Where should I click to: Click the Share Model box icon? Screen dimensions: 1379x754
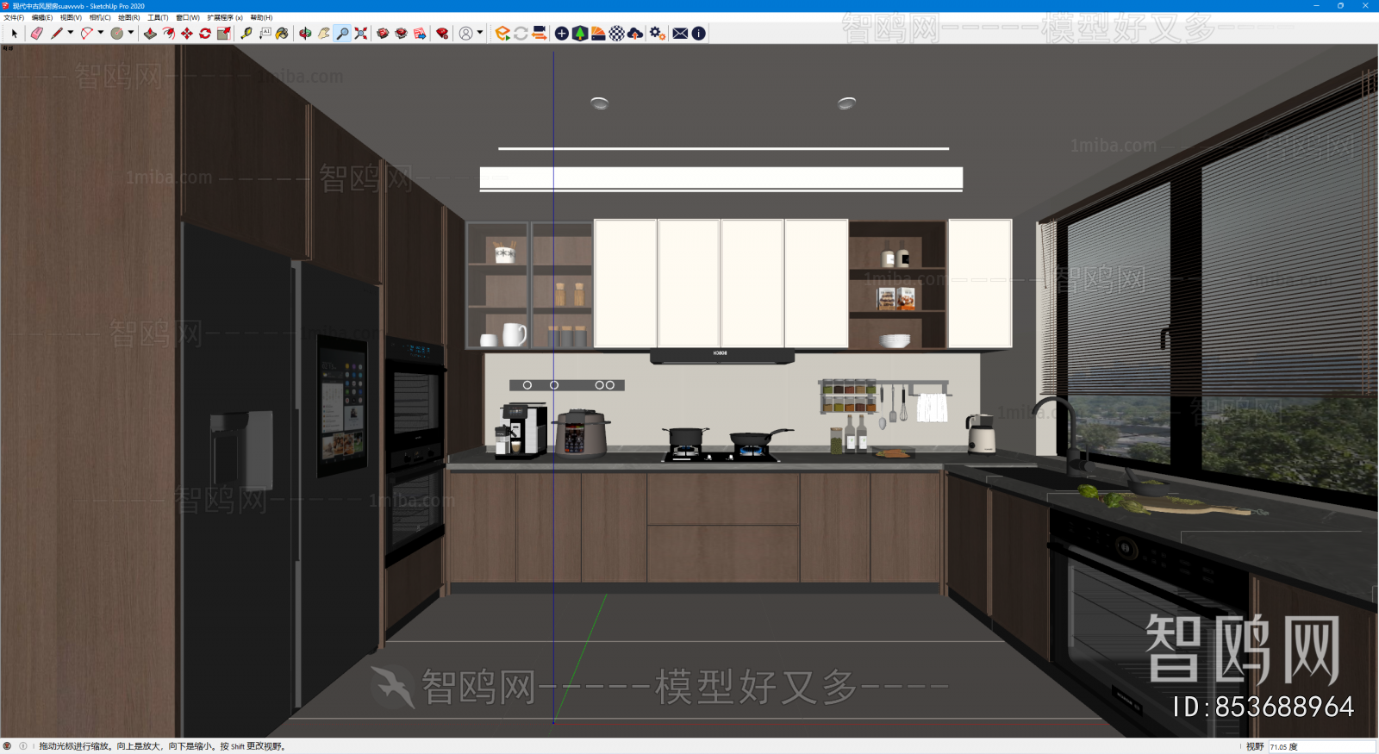pyautogui.click(x=401, y=34)
